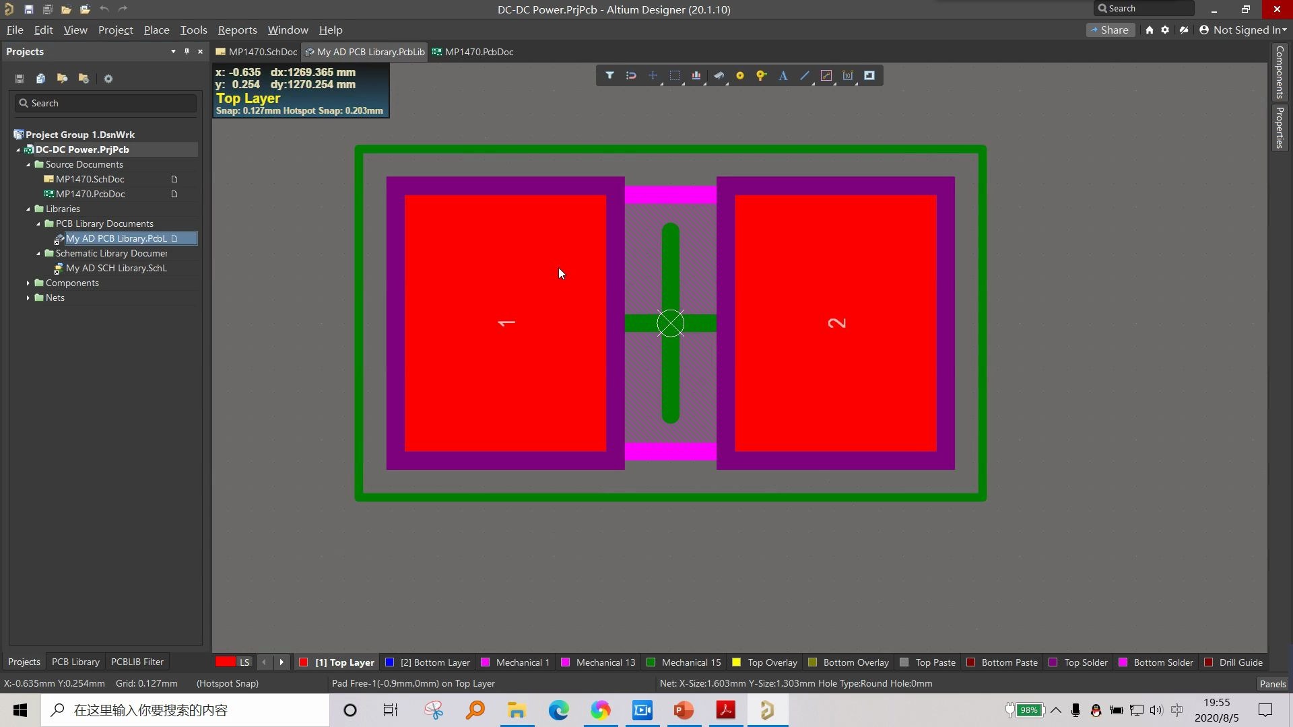Collapse the PCB Library Documents folder
The width and height of the screenshot is (1293, 727).
tap(38, 223)
